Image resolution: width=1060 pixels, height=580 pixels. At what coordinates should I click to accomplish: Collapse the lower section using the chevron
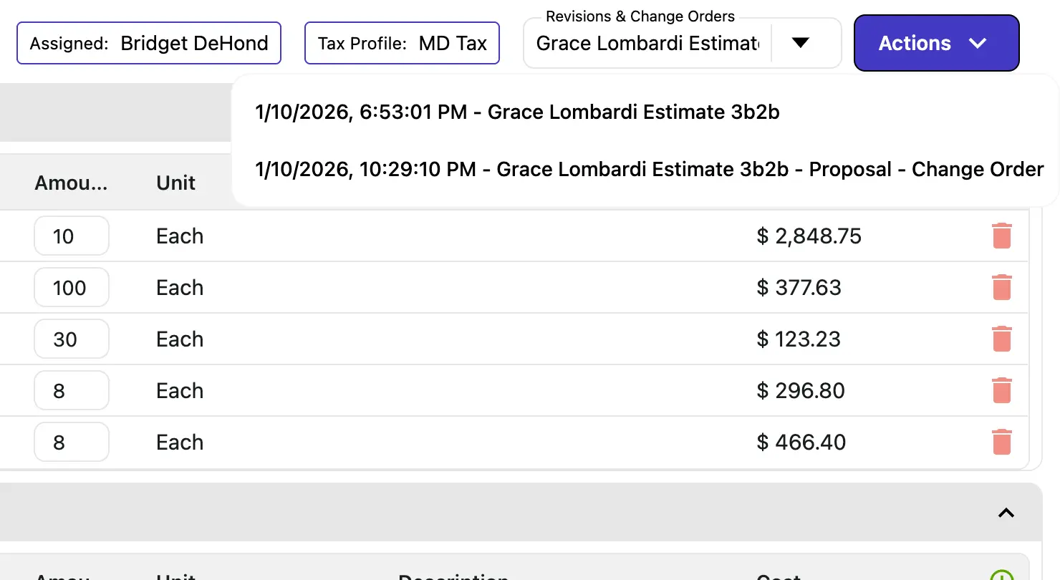click(1006, 513)
